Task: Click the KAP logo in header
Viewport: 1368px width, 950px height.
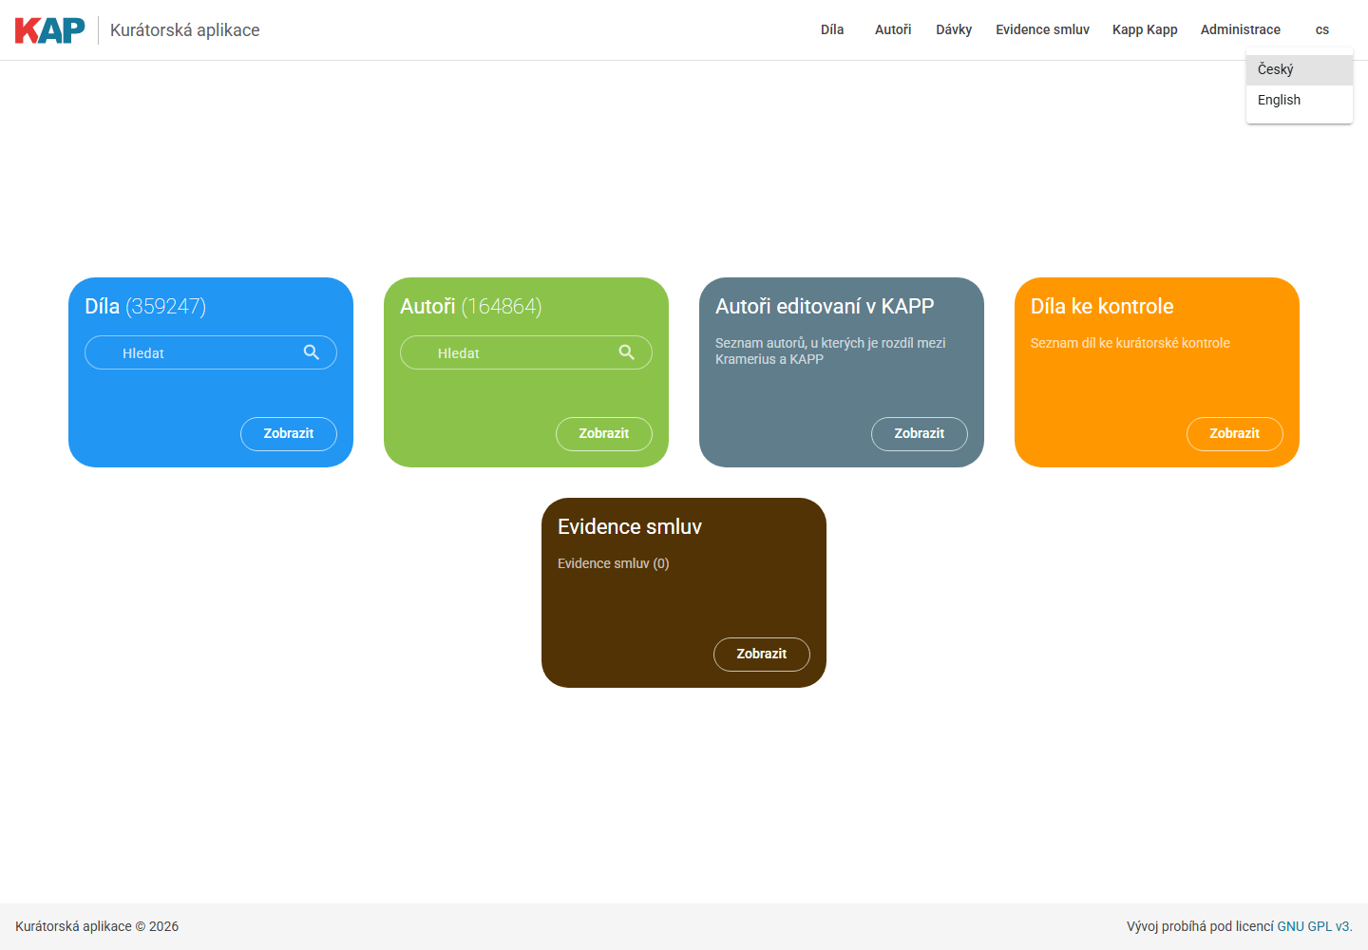Action: point(50,30)
